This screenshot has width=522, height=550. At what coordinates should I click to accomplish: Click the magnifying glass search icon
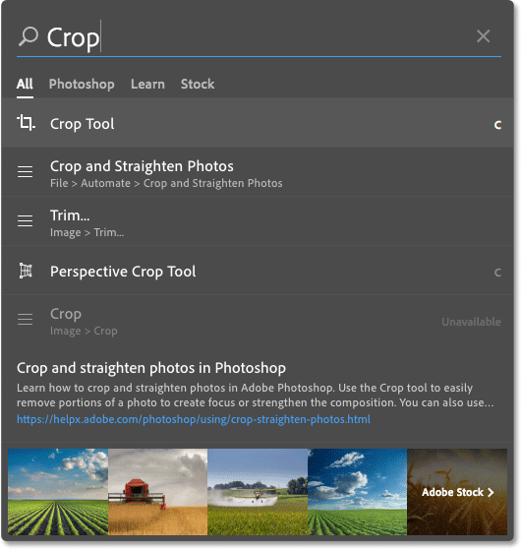pyautogui.click(x=28, y=36)
